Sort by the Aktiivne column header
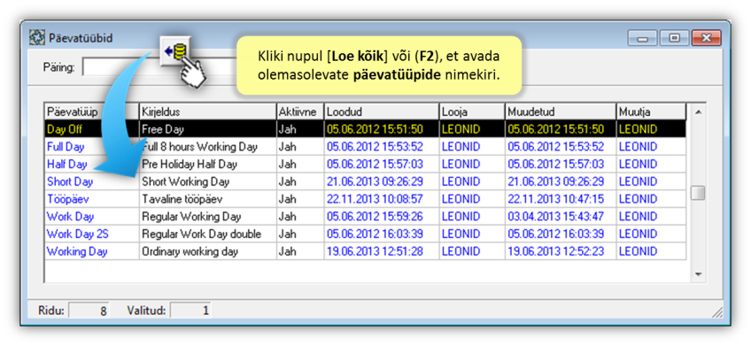Screen dimensions: 751x346 pos(300,112)
